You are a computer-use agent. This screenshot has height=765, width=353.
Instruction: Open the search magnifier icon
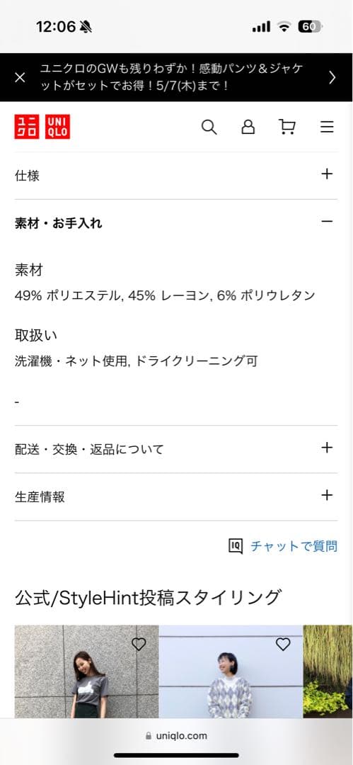click(209, 127)
